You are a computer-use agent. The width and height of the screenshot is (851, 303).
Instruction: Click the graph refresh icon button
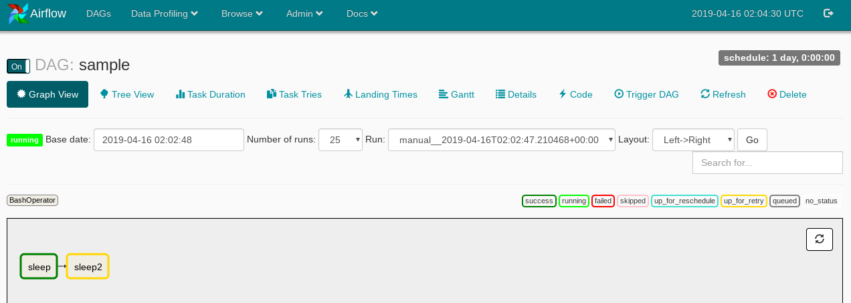click(820, 239)
